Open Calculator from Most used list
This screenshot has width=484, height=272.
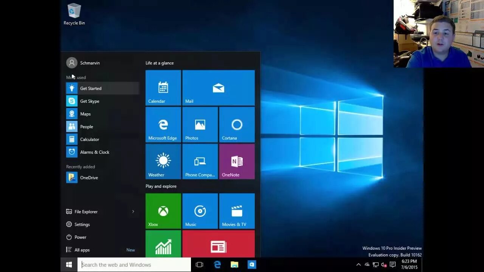pos(102,139)
